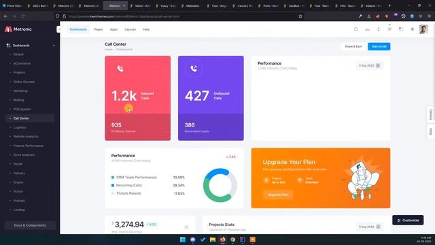
Task: Open the Projects dashboard
Action: click(x=19, y=73)
